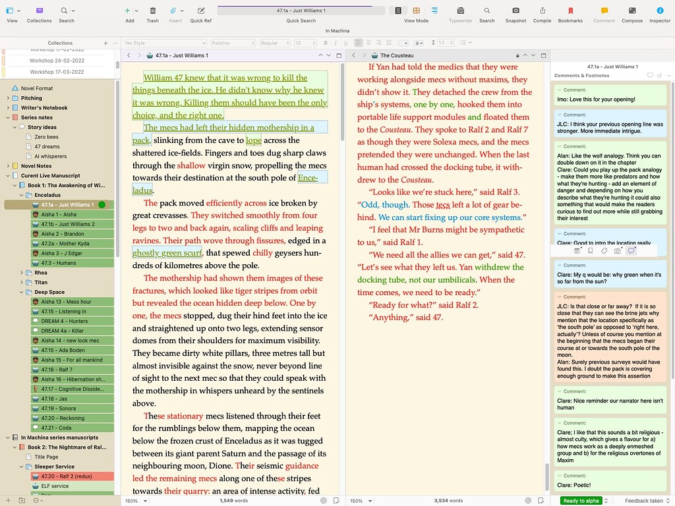Toggle bold formatting in the format bar
Screen dimensions: 675x506
pos(326,43)
